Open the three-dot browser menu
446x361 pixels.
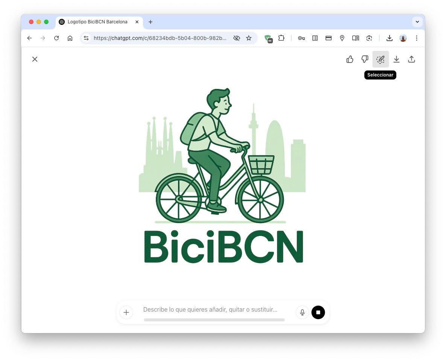pyautogui.click(x=417, y=38)
